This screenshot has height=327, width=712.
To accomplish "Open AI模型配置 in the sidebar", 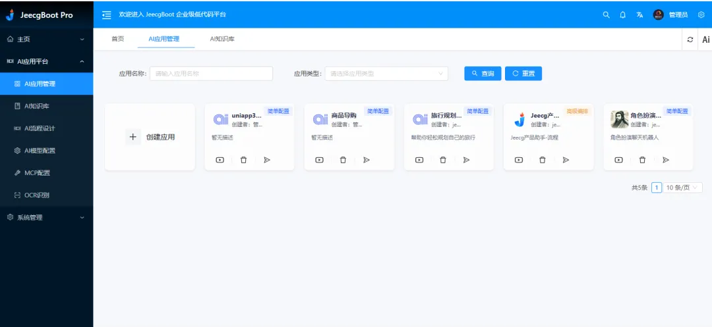I will [x=46, y=151].
